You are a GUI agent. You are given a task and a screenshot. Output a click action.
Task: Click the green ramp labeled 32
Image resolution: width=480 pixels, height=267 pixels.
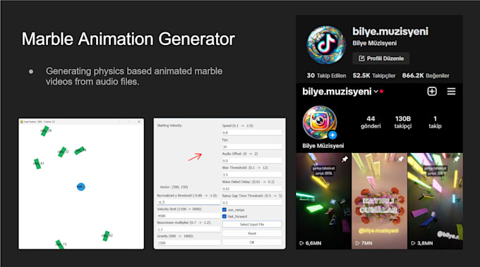click(62, 152)
